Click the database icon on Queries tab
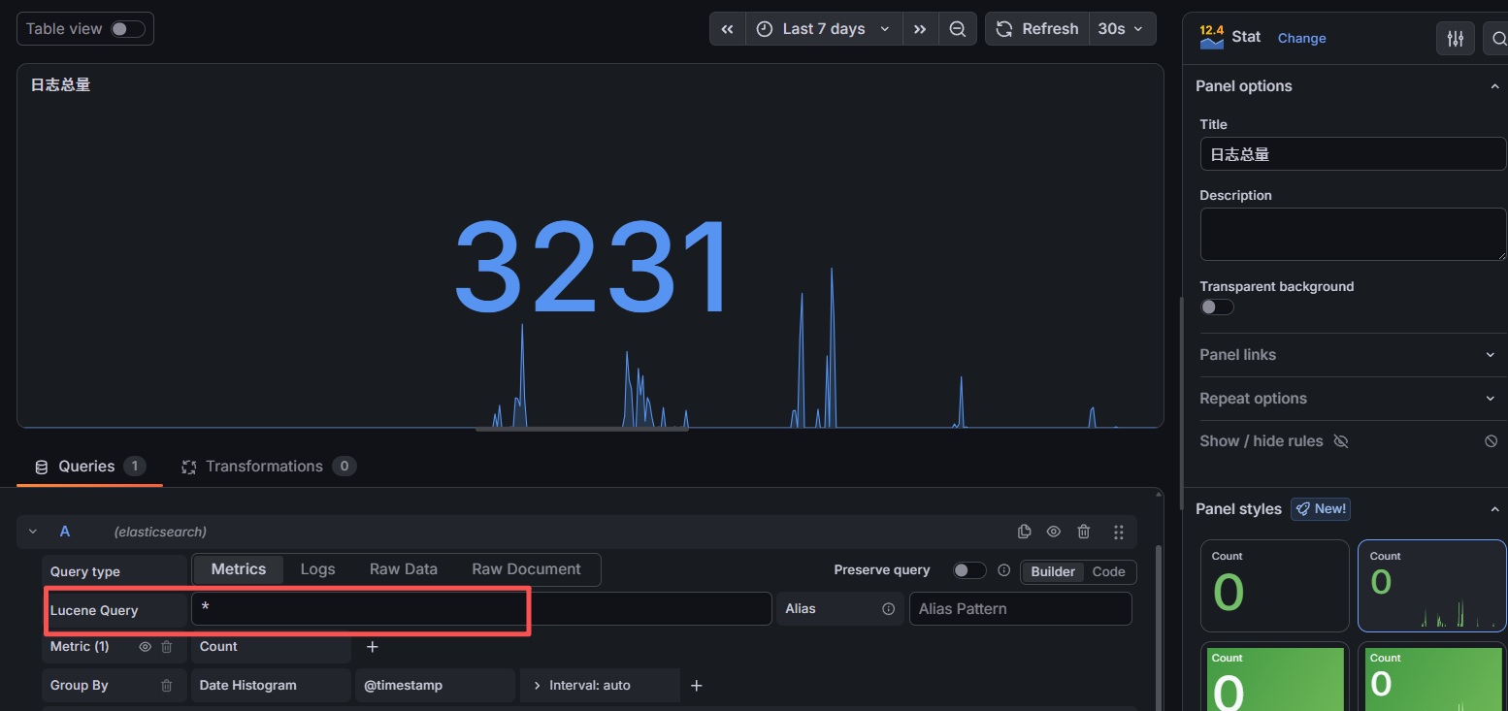Image resolution: width=1508 pixels, height=711 pixels. click(x=41, y=468)
